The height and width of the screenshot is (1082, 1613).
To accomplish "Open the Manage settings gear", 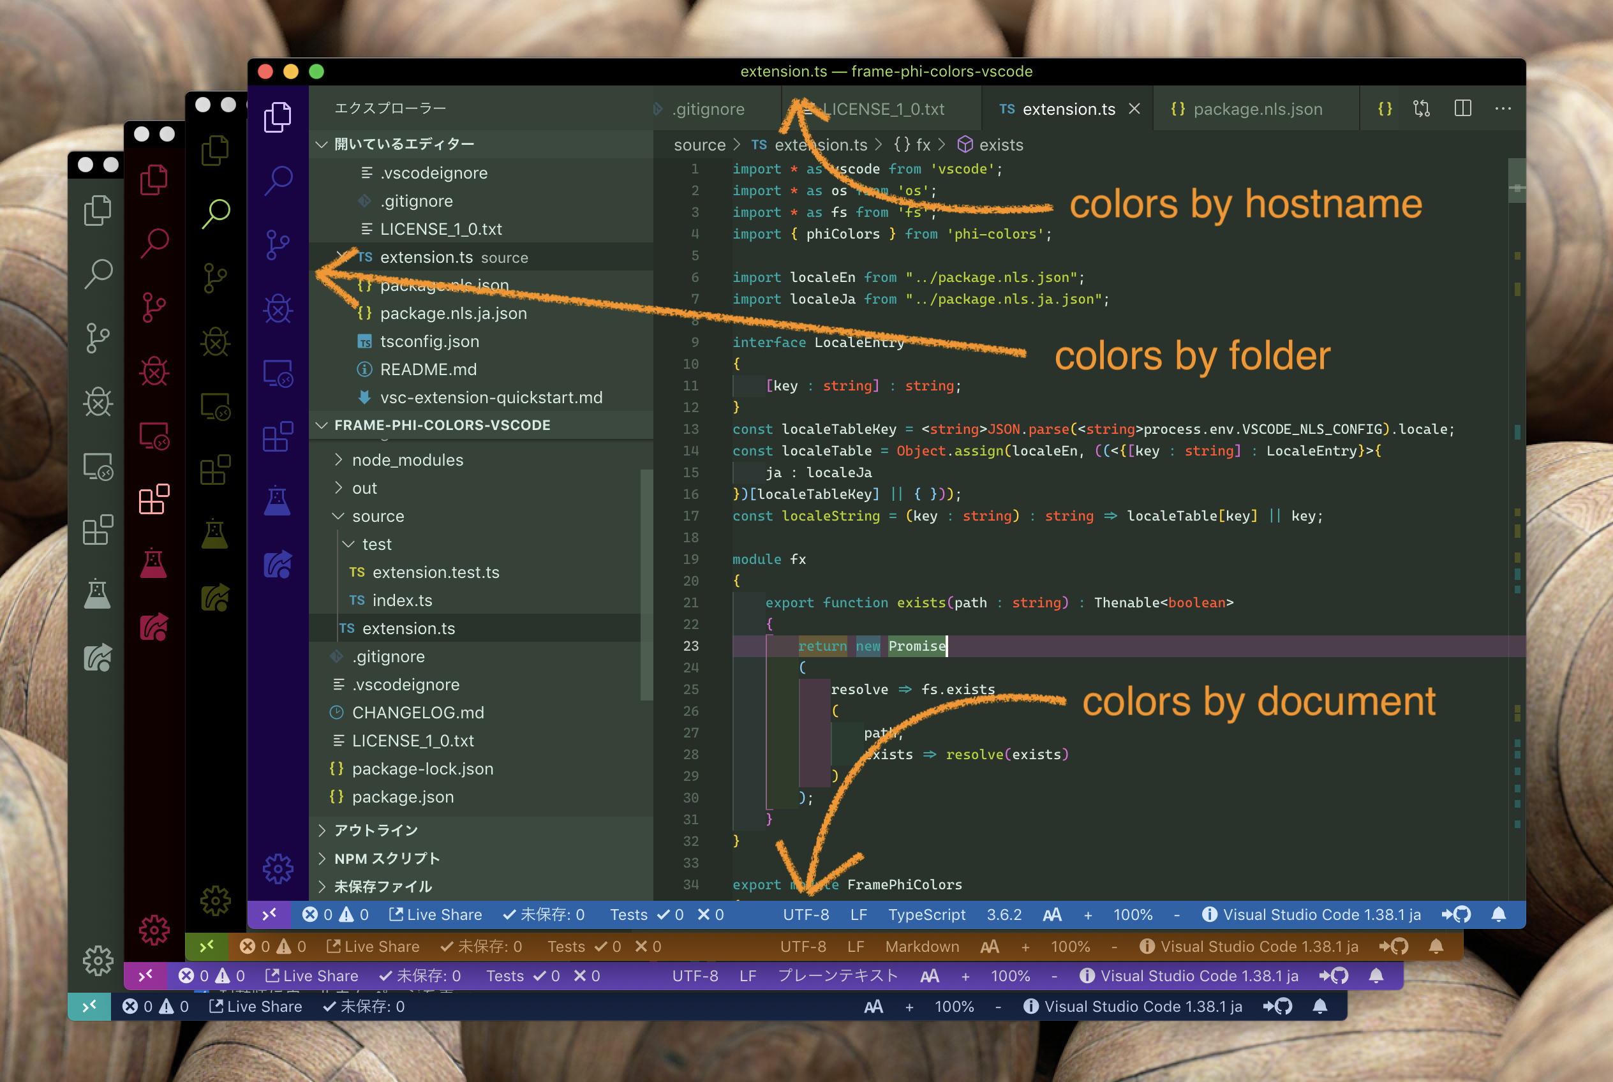I will pyautogui.click(x=278, y=869).
